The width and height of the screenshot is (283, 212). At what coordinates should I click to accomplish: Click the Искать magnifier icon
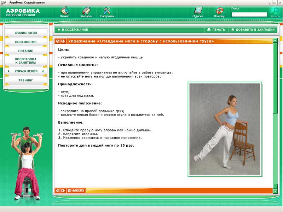tap(275, 11)
